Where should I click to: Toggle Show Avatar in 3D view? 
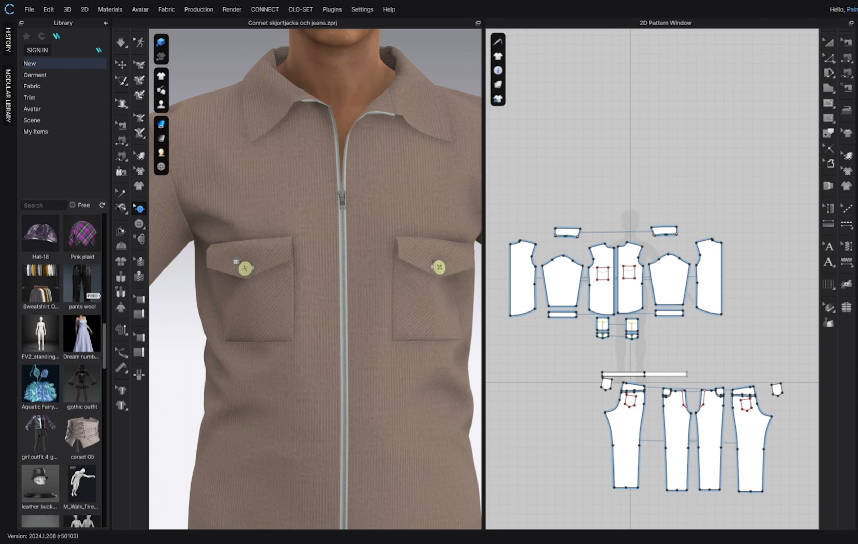pos(161,104)
